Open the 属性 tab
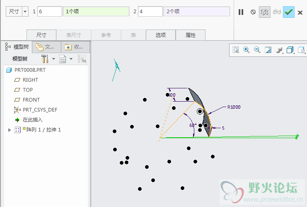 [190, 35]
